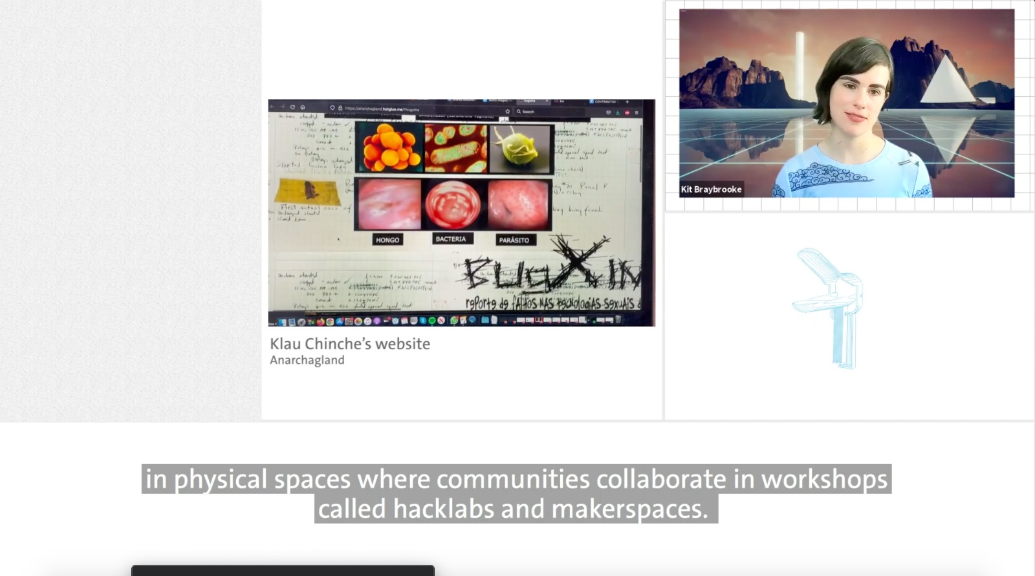Image resolution: width=1035 pixels, height=576 pixels.
Task: Click the Firefox icon in the dock
Action: (320, 321)
